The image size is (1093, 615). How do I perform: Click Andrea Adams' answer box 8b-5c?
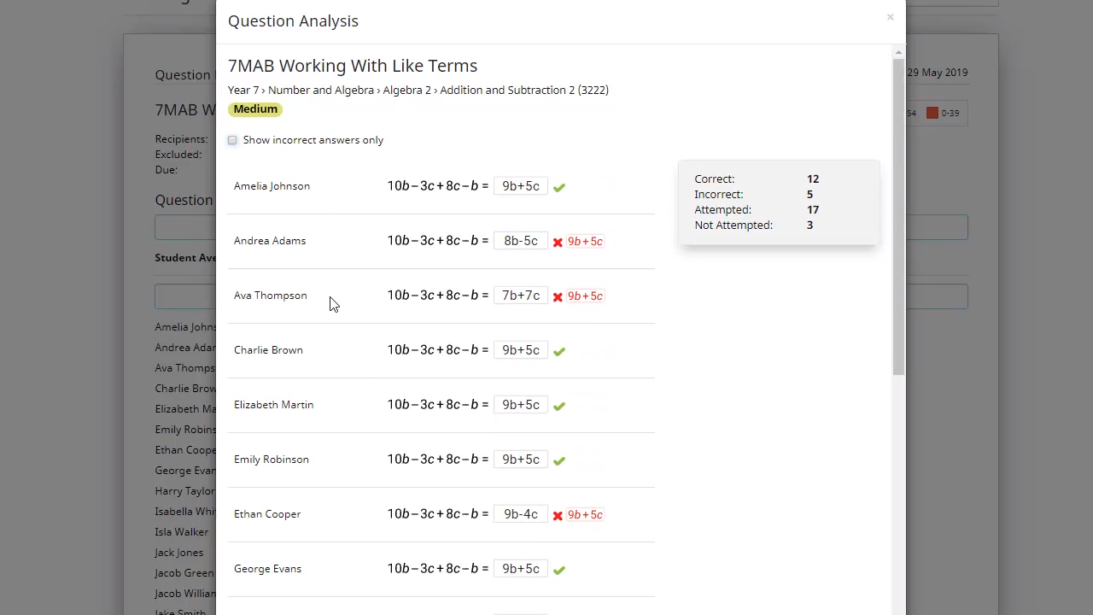click(520, 241)
